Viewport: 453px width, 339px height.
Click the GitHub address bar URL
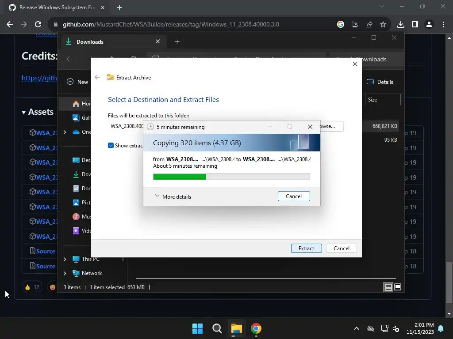tap(171, 25)
